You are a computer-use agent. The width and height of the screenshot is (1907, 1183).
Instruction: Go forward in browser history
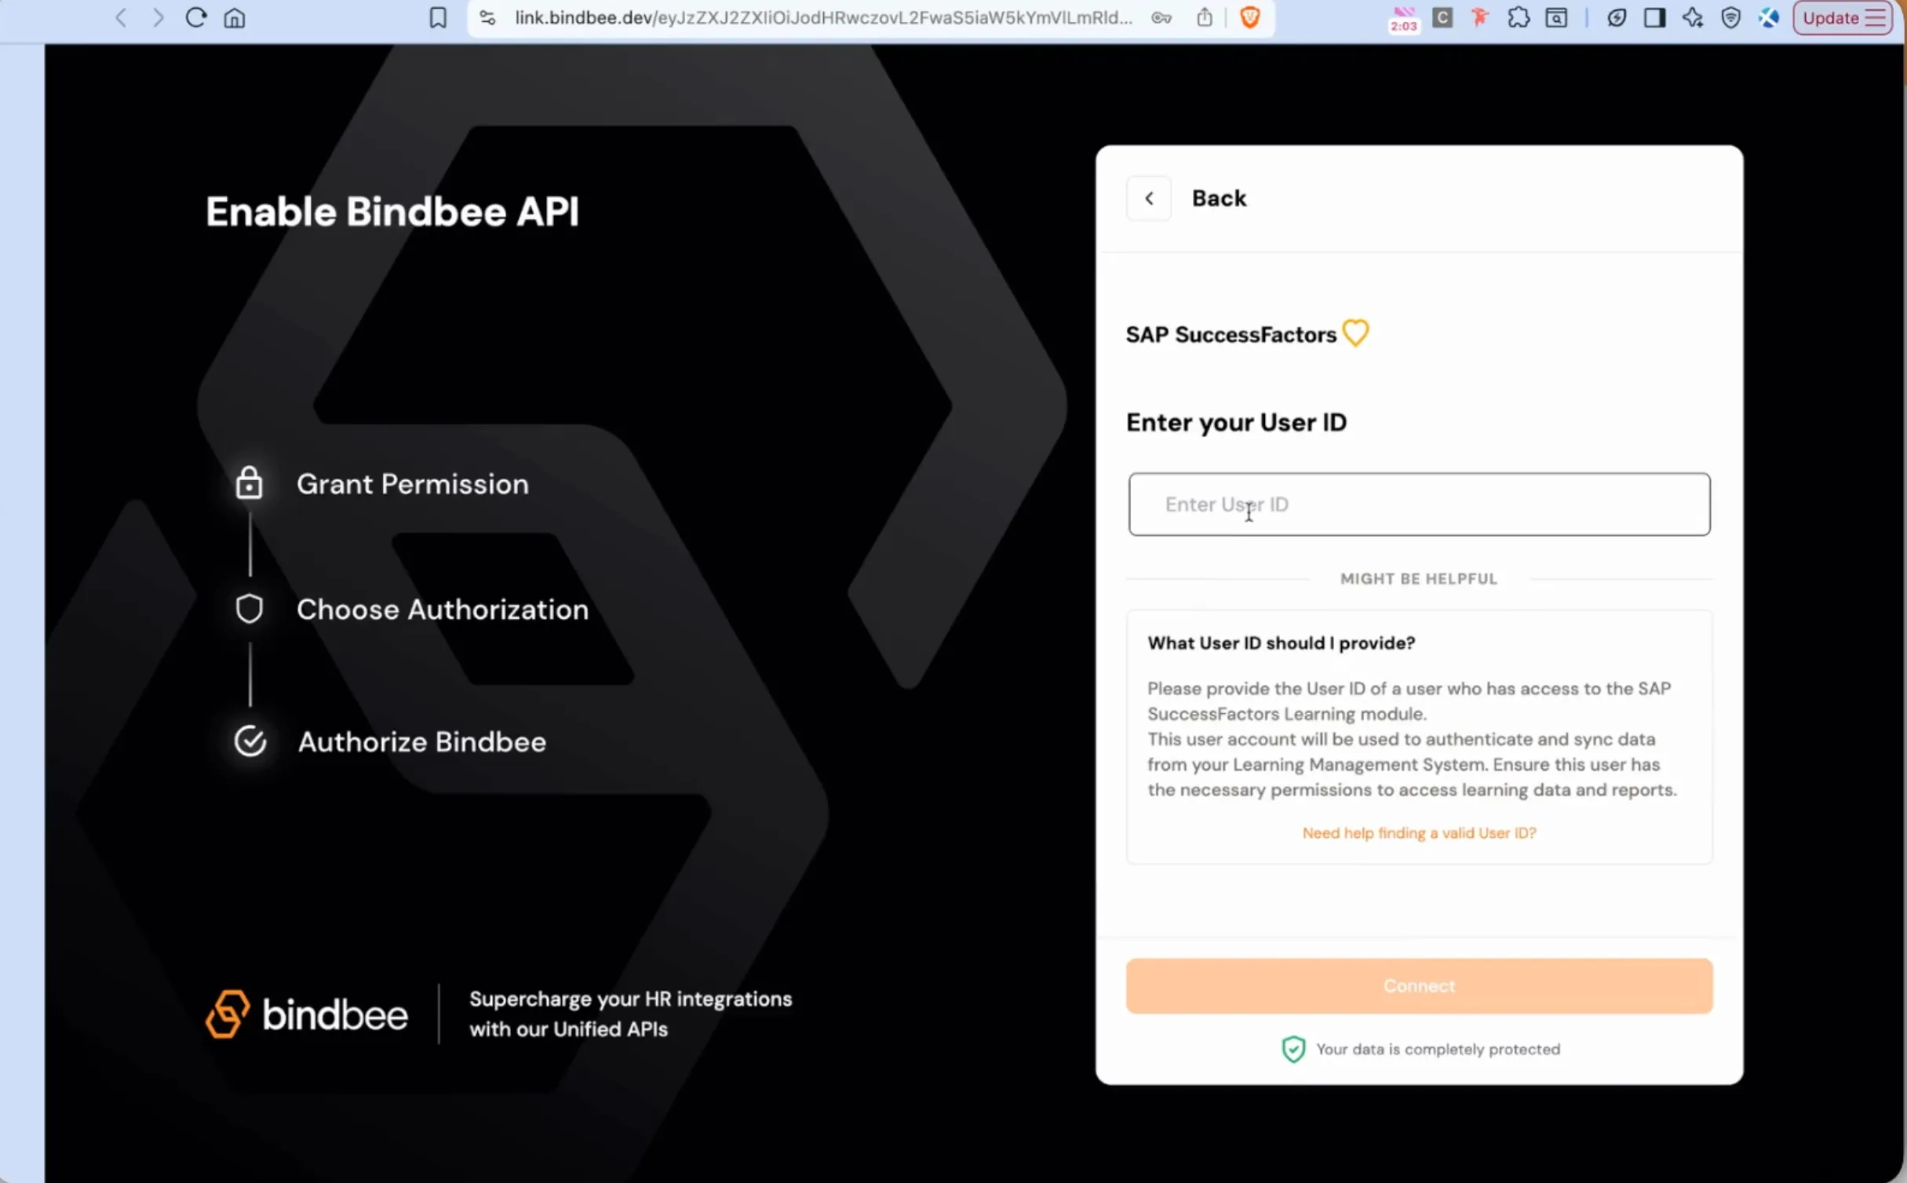(x=158, y=17)
